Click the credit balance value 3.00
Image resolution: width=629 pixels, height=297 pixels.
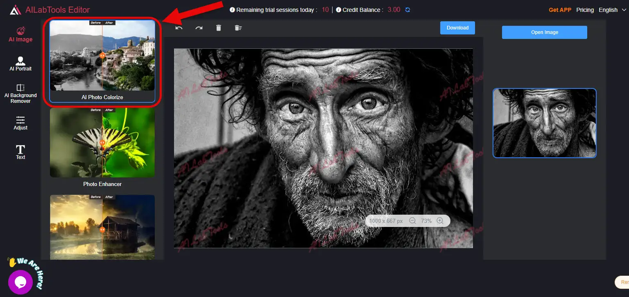394,10
